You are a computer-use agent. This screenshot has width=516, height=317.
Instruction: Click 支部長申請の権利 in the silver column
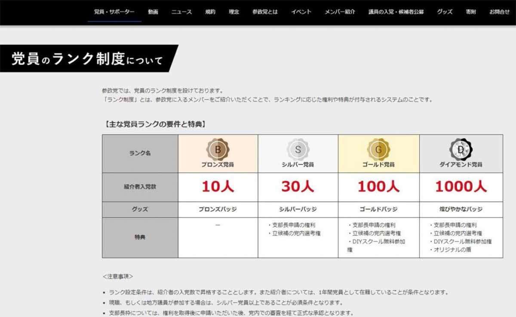[x=292, y=225]
